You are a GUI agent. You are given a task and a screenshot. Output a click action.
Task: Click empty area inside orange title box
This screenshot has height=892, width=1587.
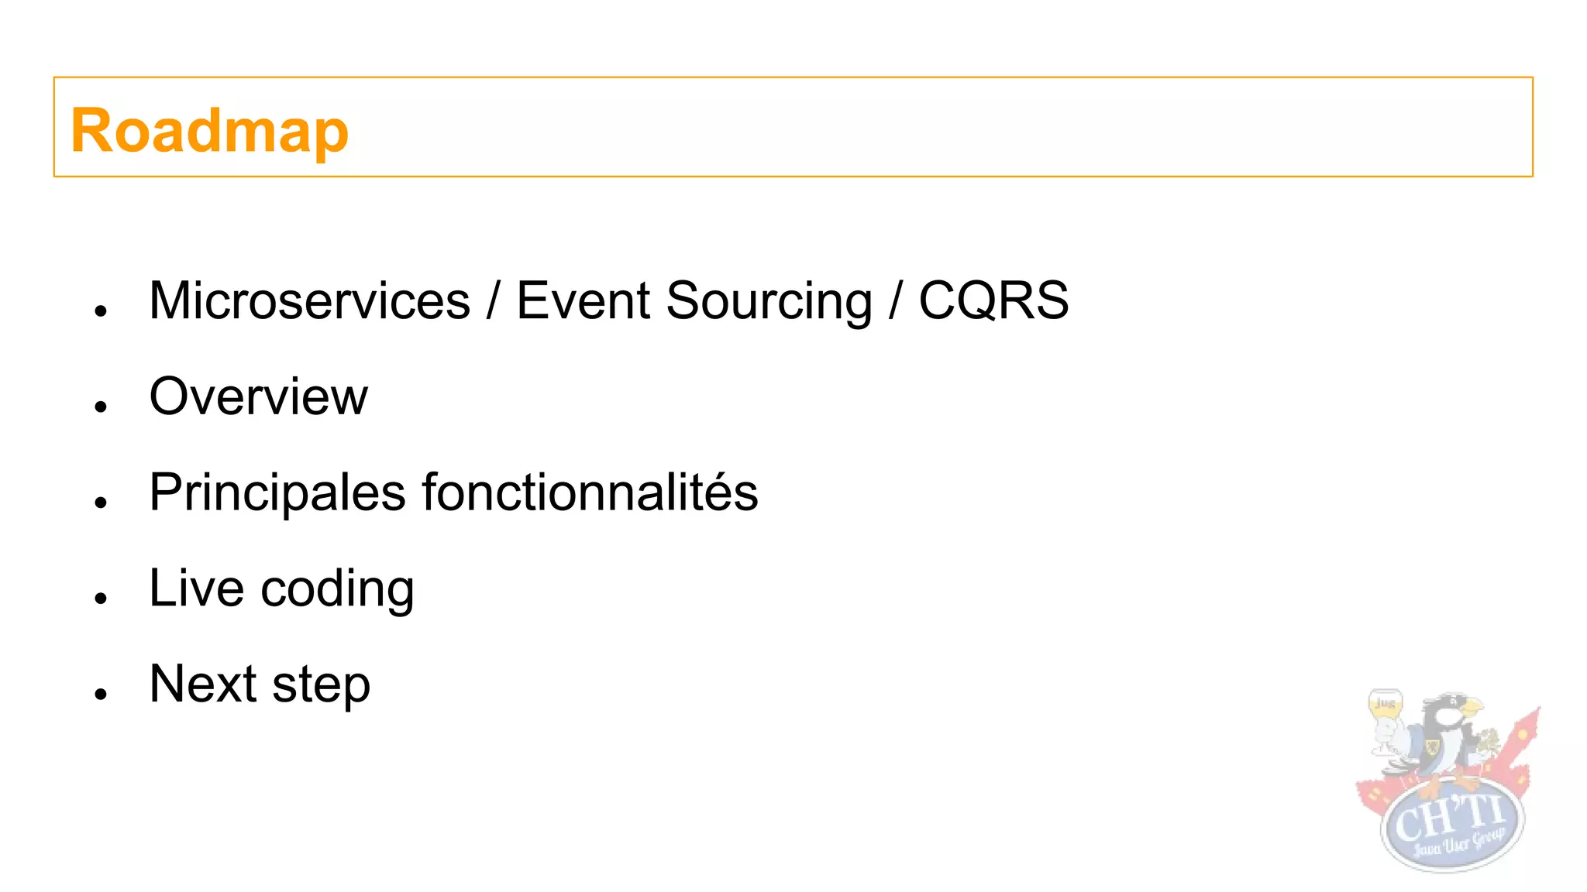coord(930,128)
